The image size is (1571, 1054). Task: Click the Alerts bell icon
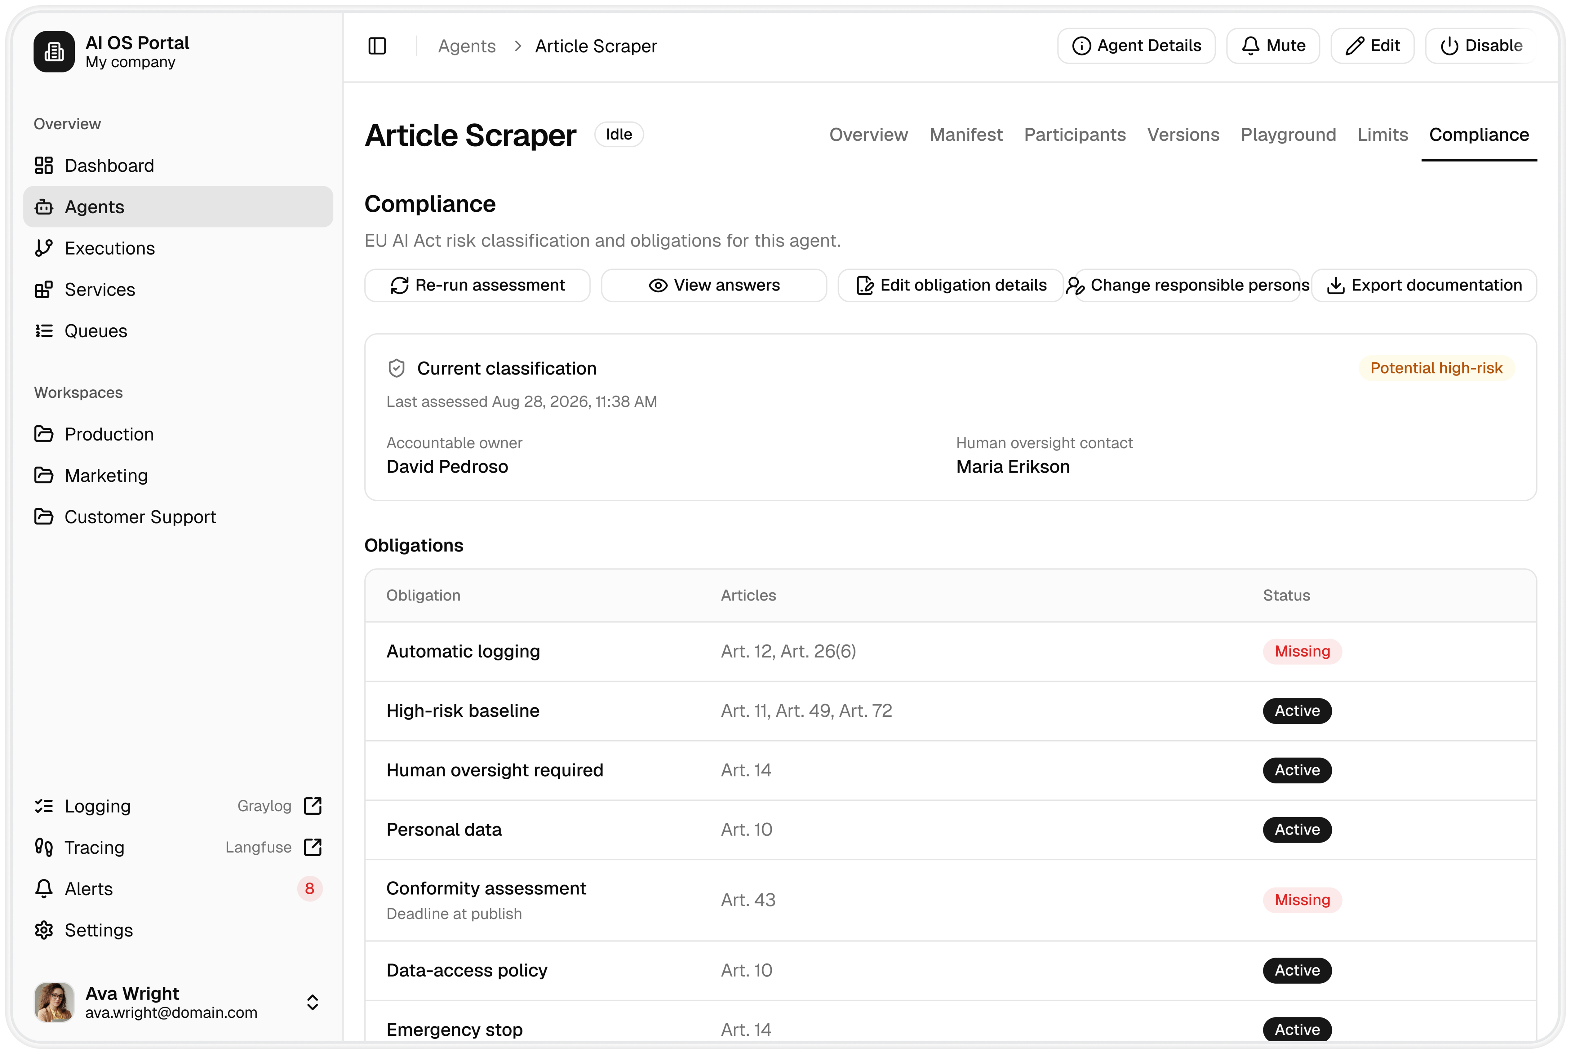[x=44, y=889]
